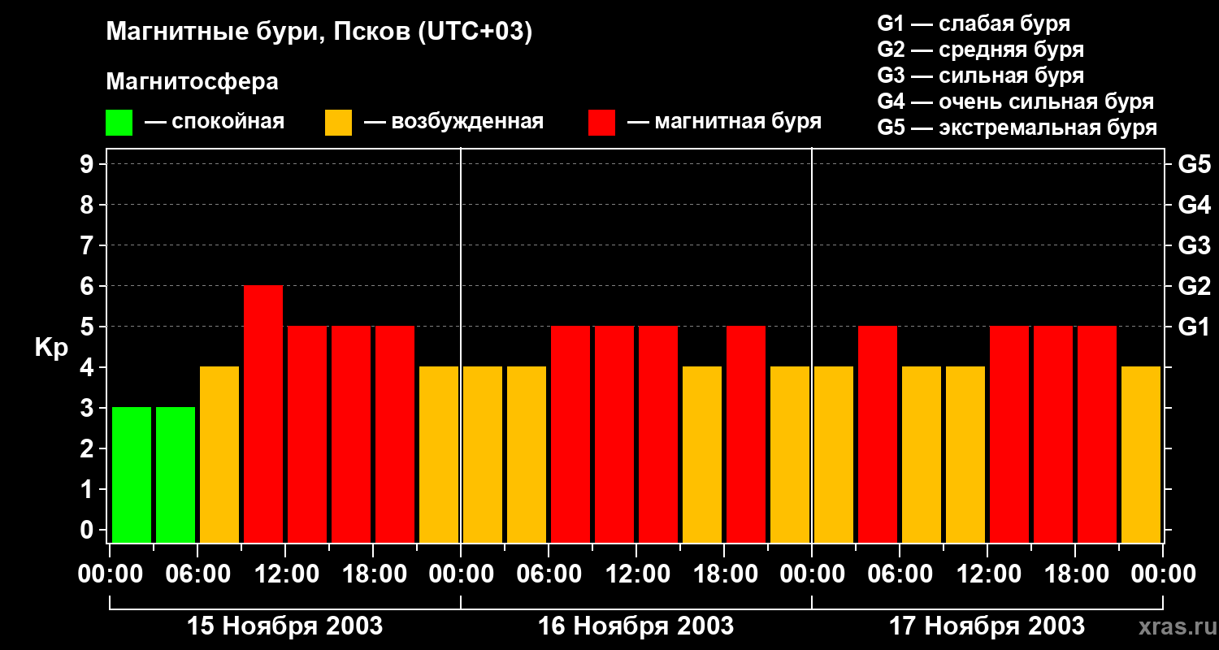This screenshot has height=650, width=1219.
Task: Pick the yellow bar at 00:00–03:00 on 16 November
Action: (x=483, y=454)
